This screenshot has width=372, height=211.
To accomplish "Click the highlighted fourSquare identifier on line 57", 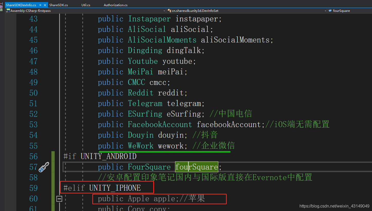I will [x=197, y=167].
